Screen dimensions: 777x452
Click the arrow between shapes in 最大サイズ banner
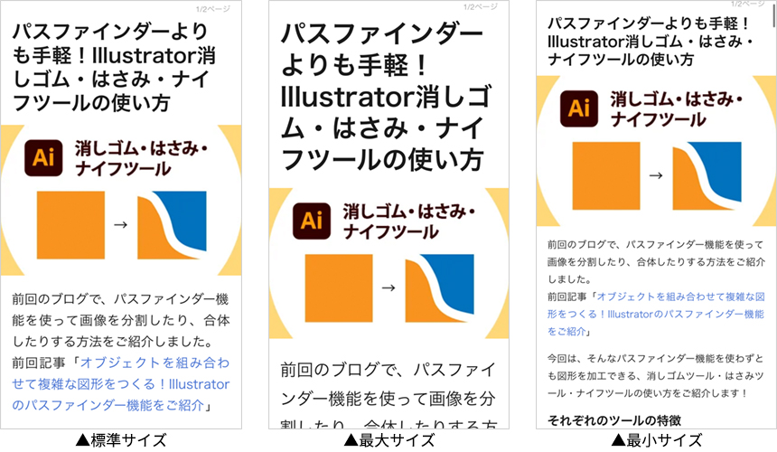[x=389, y=288]
